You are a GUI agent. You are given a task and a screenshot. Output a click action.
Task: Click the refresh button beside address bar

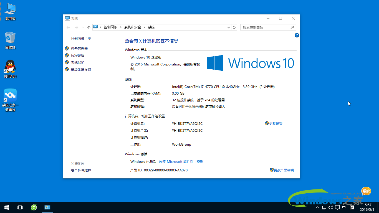pyautogui.click(x=234, y=27)
